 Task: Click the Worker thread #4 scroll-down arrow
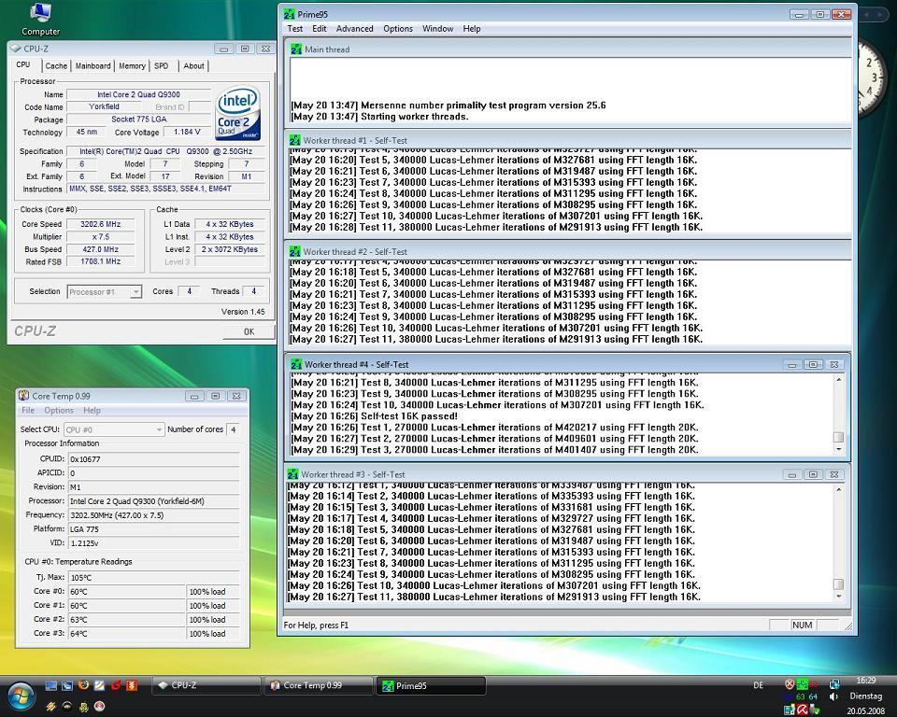tap(839, 449)
